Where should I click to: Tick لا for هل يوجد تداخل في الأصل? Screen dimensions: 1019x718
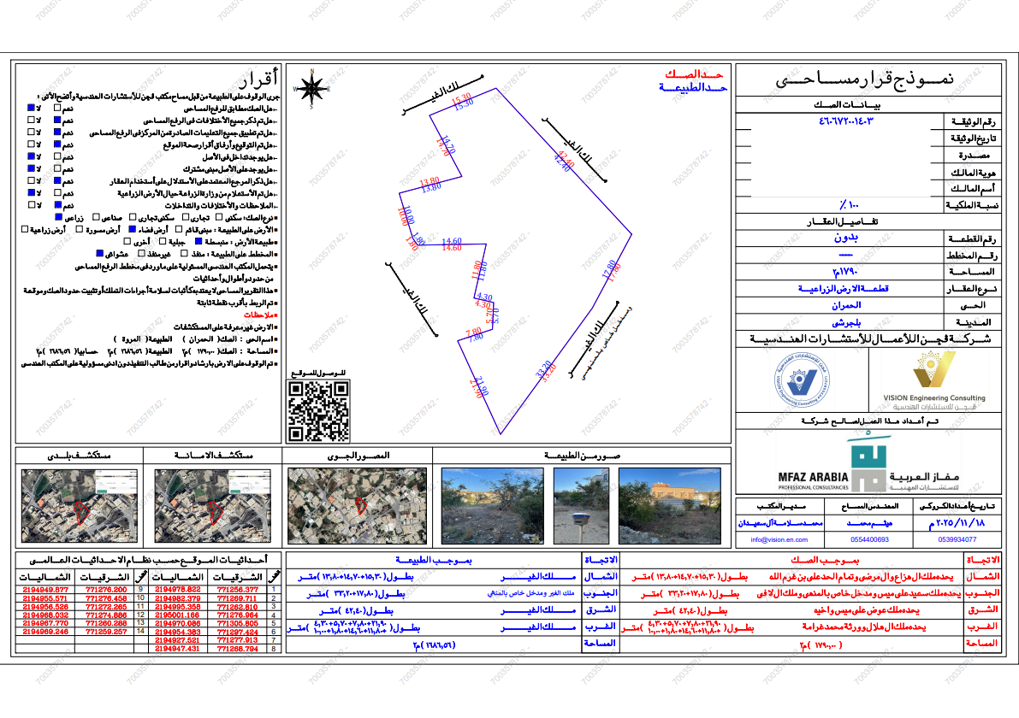pos(31,156)
